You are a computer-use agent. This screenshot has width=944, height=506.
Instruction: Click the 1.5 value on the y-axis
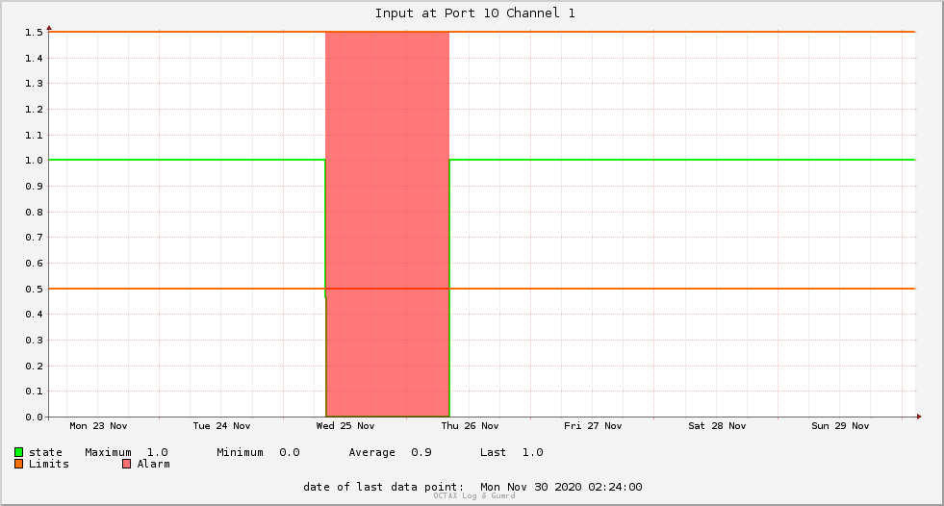pyautogui.click(x=34, y=32)
